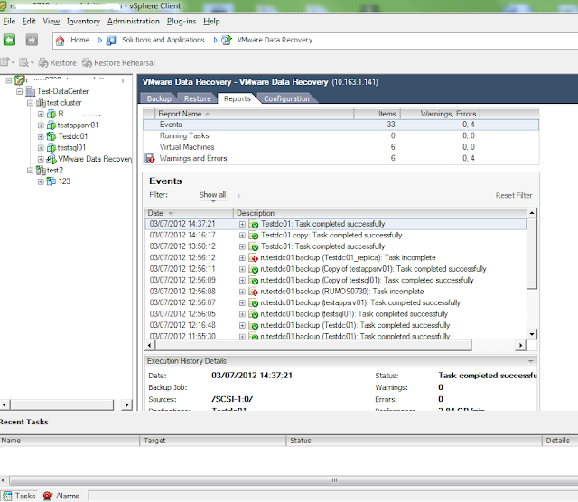The width and height of the screenshot is (578, 502).
Task: Open the Administration menu
Action: point(134,22)
